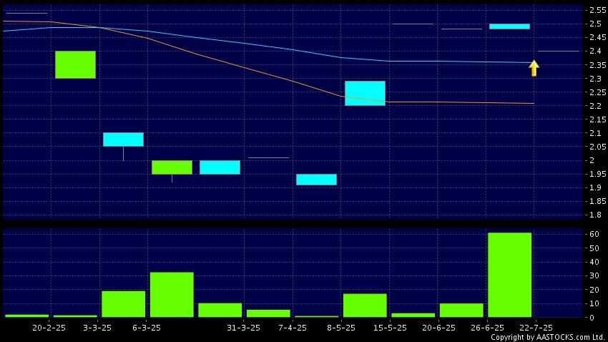Viewport: 608px width, 342px height.
Task: Click price axis label 2.2
Action: tap(595, 105)
